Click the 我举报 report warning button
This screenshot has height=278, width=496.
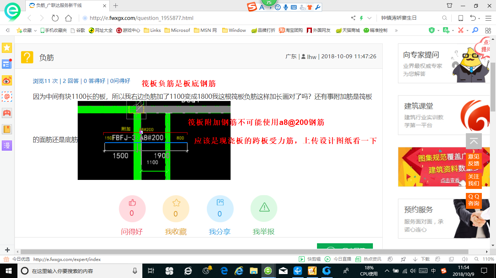point(264,209)
